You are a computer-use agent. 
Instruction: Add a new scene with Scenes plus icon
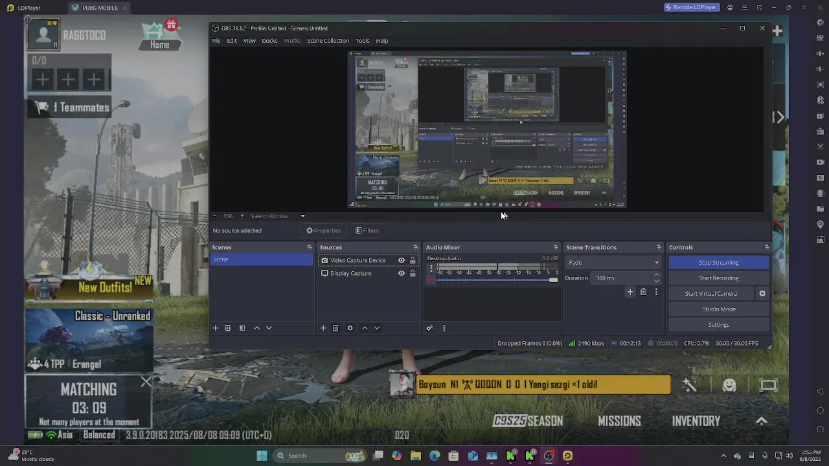[x=216, y=328]
